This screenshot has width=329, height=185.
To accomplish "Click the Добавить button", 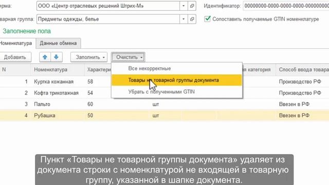I will [15, 57].
